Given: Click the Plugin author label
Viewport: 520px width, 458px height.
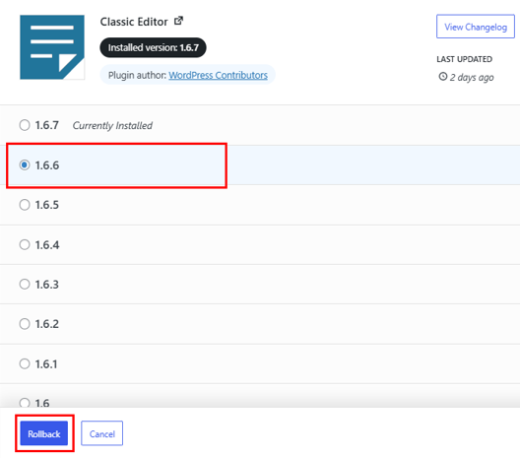Looking at the screenshot, I should [137, 75].
